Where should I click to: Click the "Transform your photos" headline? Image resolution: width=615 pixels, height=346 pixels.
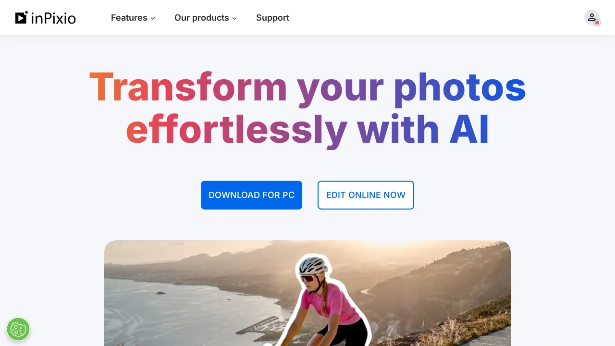pyautogui.click(x=307, y=87)
